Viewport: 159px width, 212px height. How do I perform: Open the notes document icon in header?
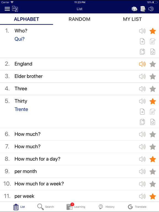point(143,9)
